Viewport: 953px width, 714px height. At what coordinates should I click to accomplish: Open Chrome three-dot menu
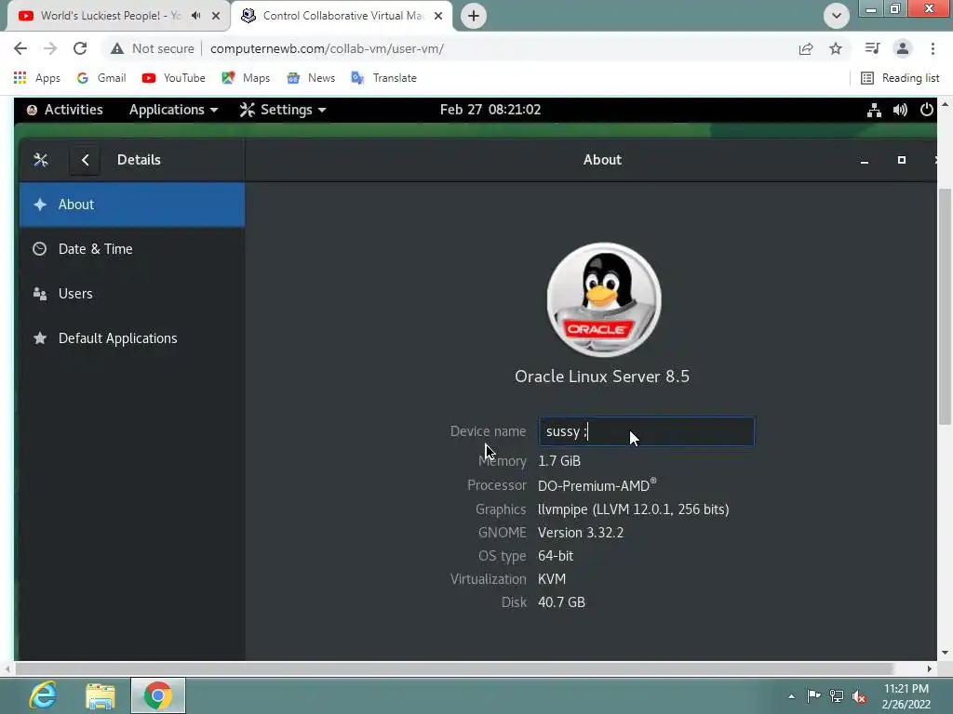pos(933,48)
